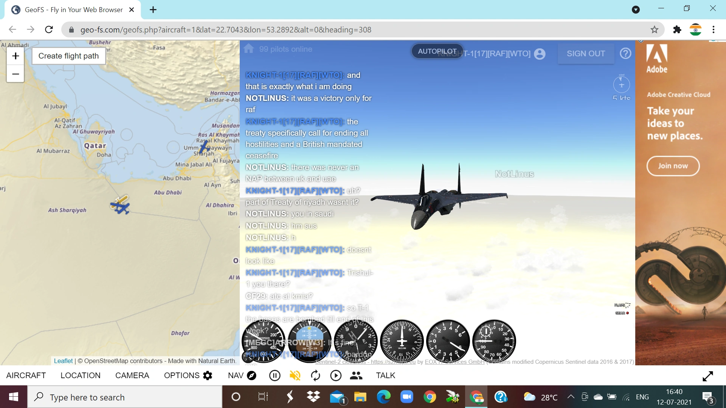Expand the AIRCRAFT menu
The height and width of the screenshot is (408, 726).
(x=26, y=376)
